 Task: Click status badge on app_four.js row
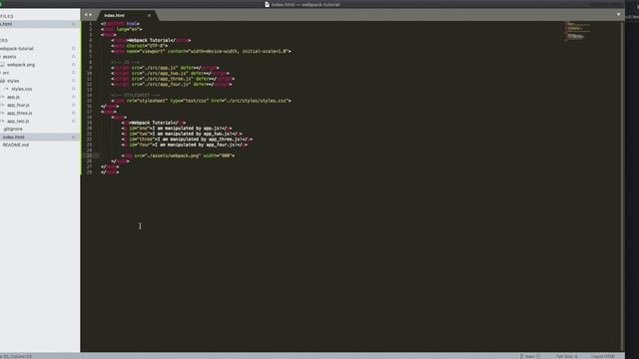coord(73,105)
